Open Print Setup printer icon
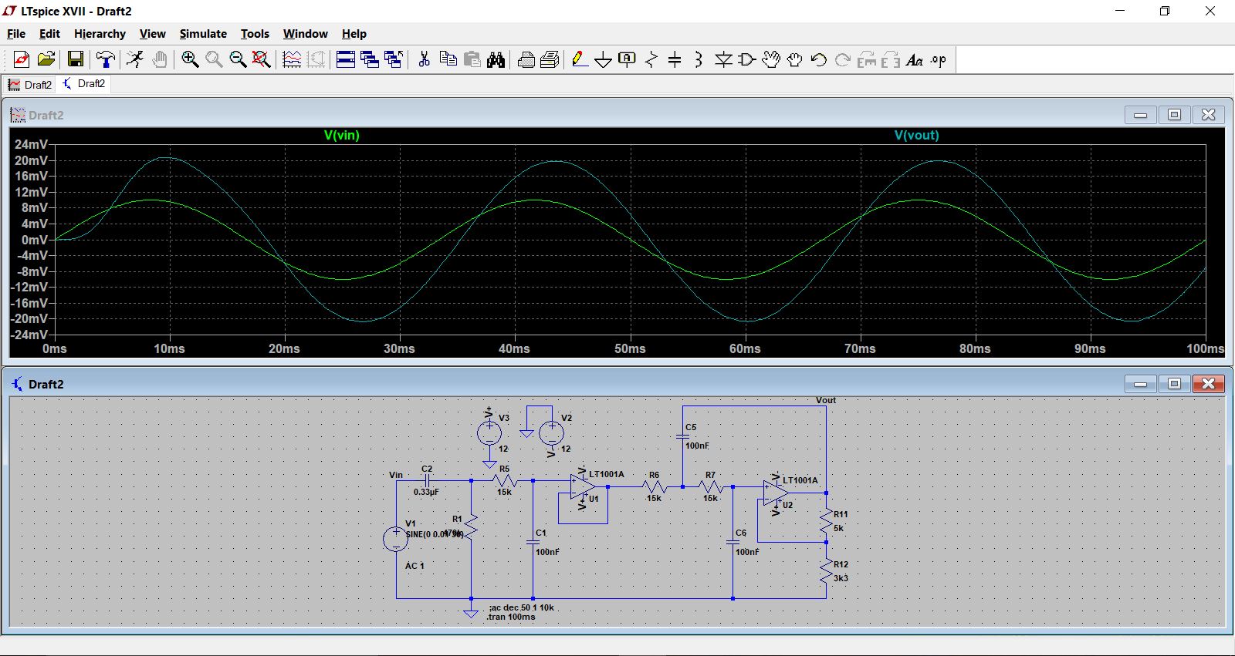The height and width of the screenshot is (656, 1235). (526, 59)
